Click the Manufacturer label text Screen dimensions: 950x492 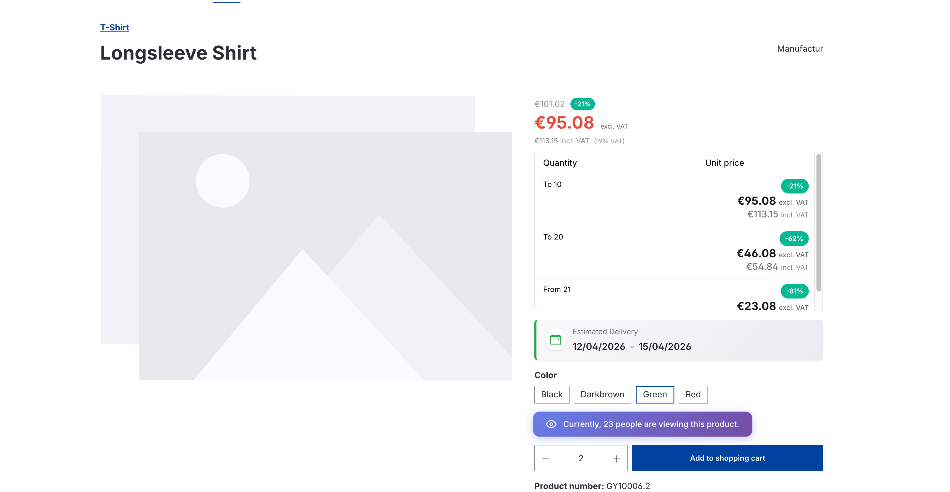click(800, 49)
